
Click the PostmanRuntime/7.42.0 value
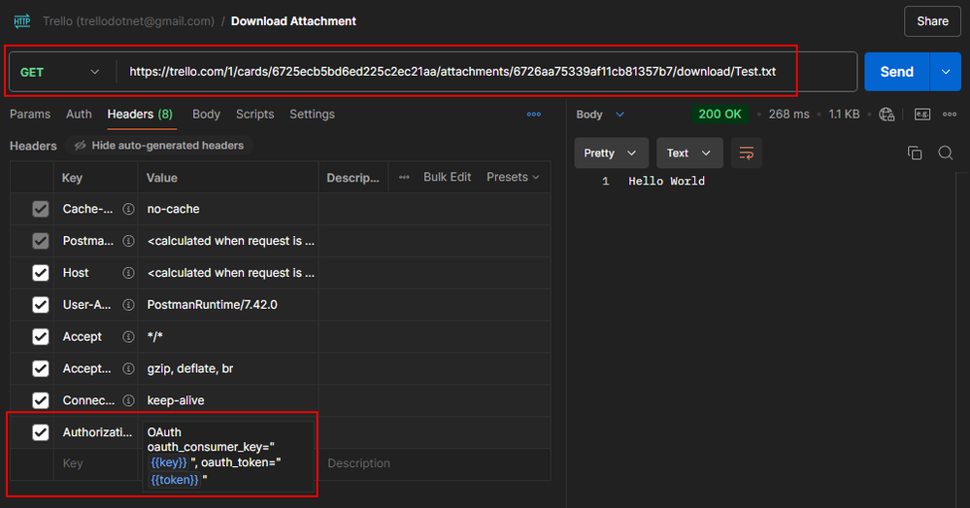(213, 304)
